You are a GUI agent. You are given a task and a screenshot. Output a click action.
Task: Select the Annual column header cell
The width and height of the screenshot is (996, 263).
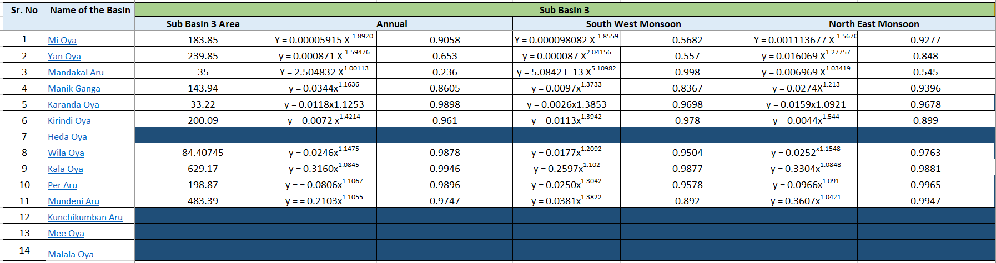click(x=391, y=24)
